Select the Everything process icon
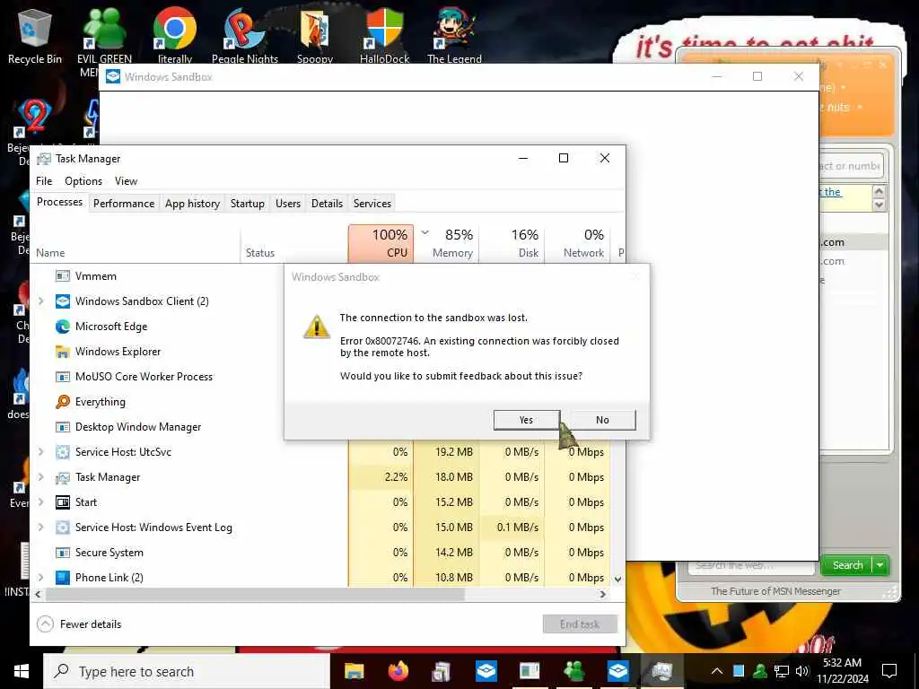The height and width of the screenshot is (689, 919). [x=63, y=402]
